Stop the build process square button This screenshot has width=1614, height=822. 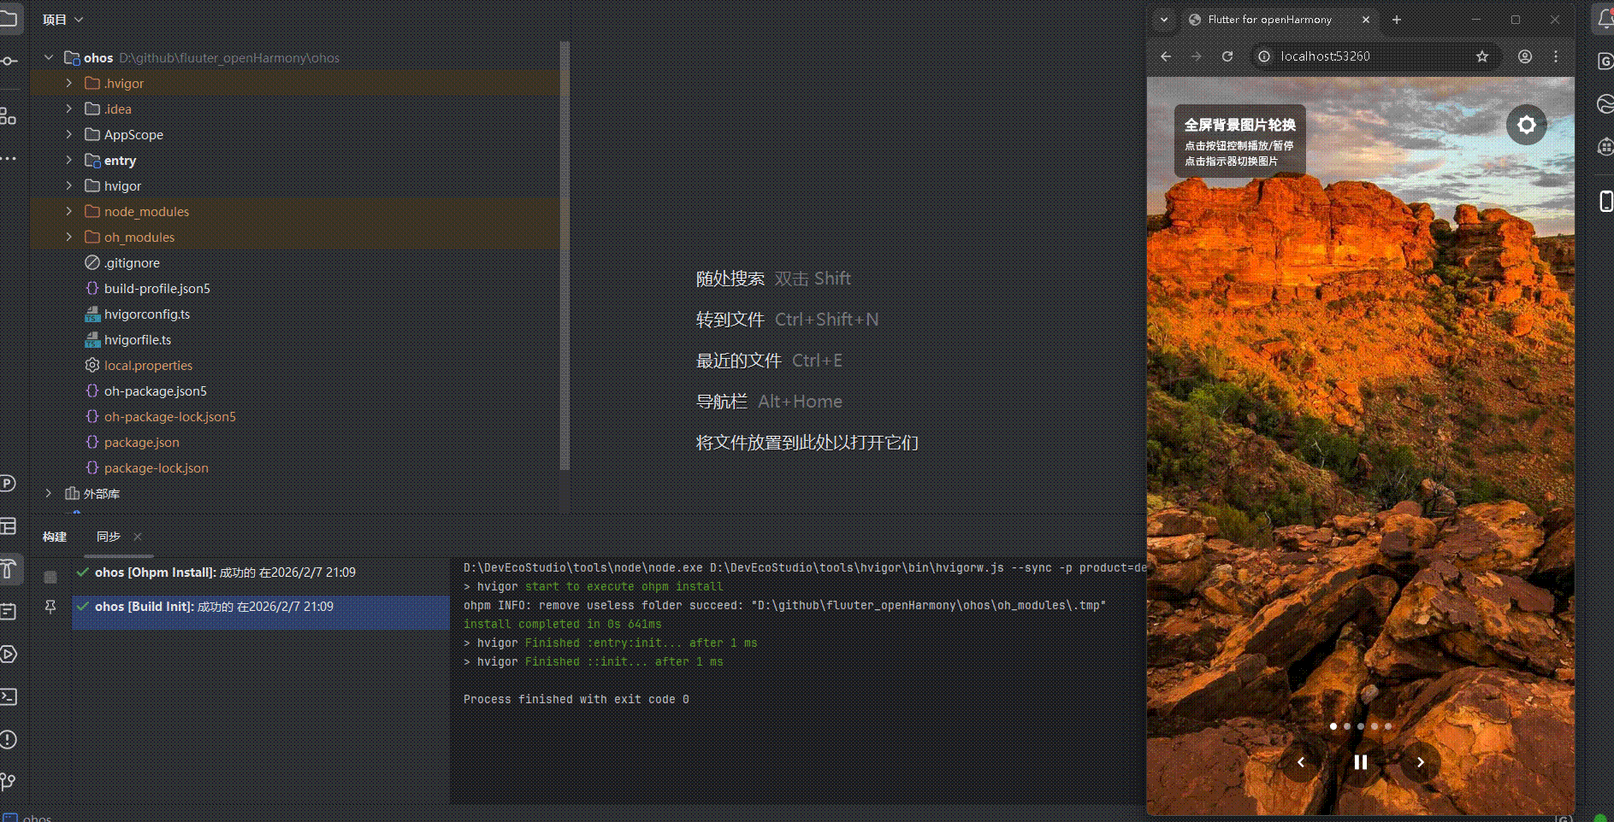click(50, 578)
